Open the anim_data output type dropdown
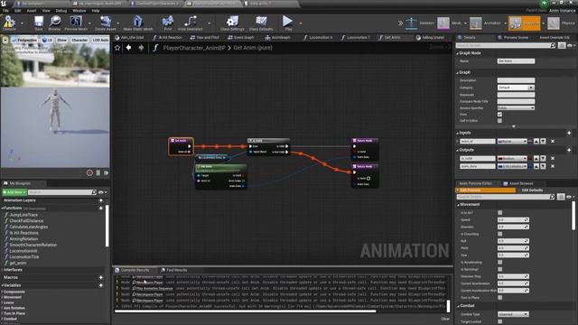578x325 pixels. coord(512,166)
